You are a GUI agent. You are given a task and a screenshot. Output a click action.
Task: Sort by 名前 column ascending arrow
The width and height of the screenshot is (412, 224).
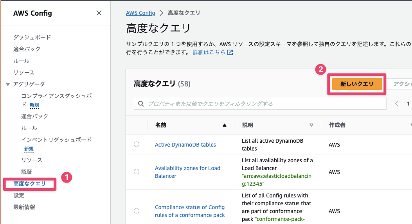pyautogui.click(x=225, y=125)
